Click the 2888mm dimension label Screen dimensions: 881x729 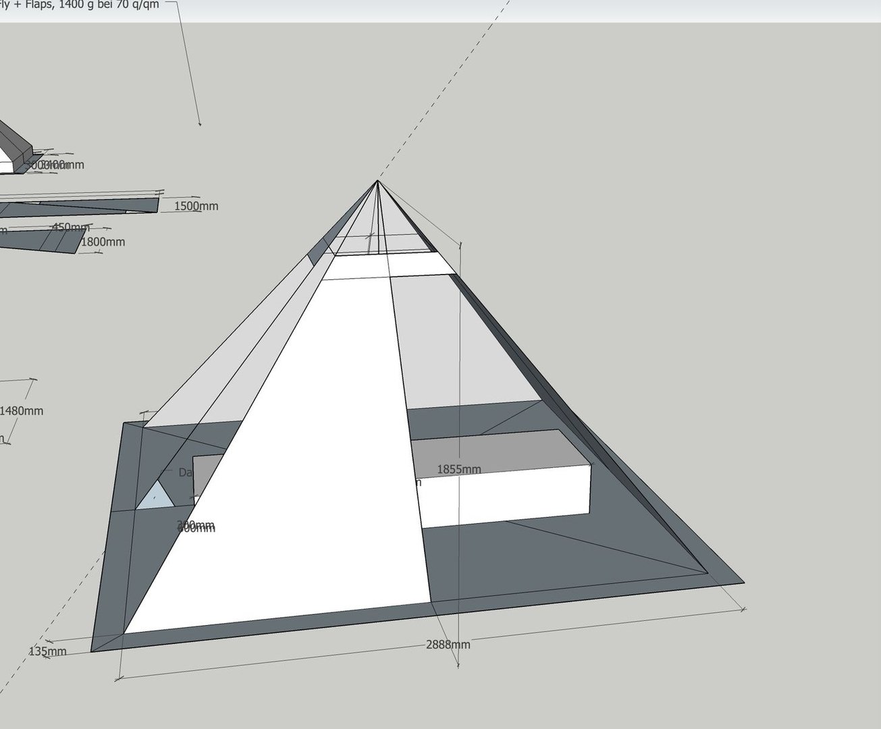(448, 645)
